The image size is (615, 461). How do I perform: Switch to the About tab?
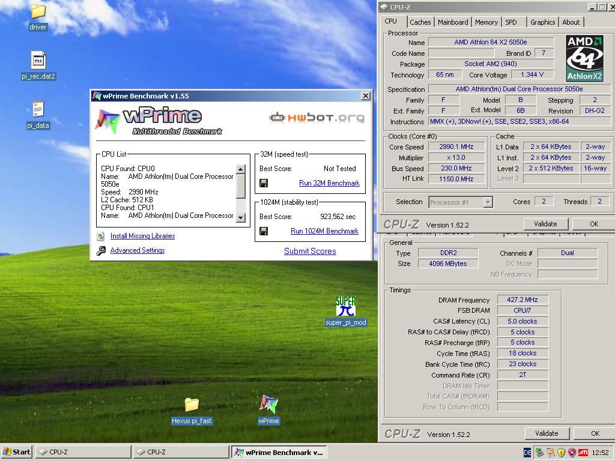571,22
